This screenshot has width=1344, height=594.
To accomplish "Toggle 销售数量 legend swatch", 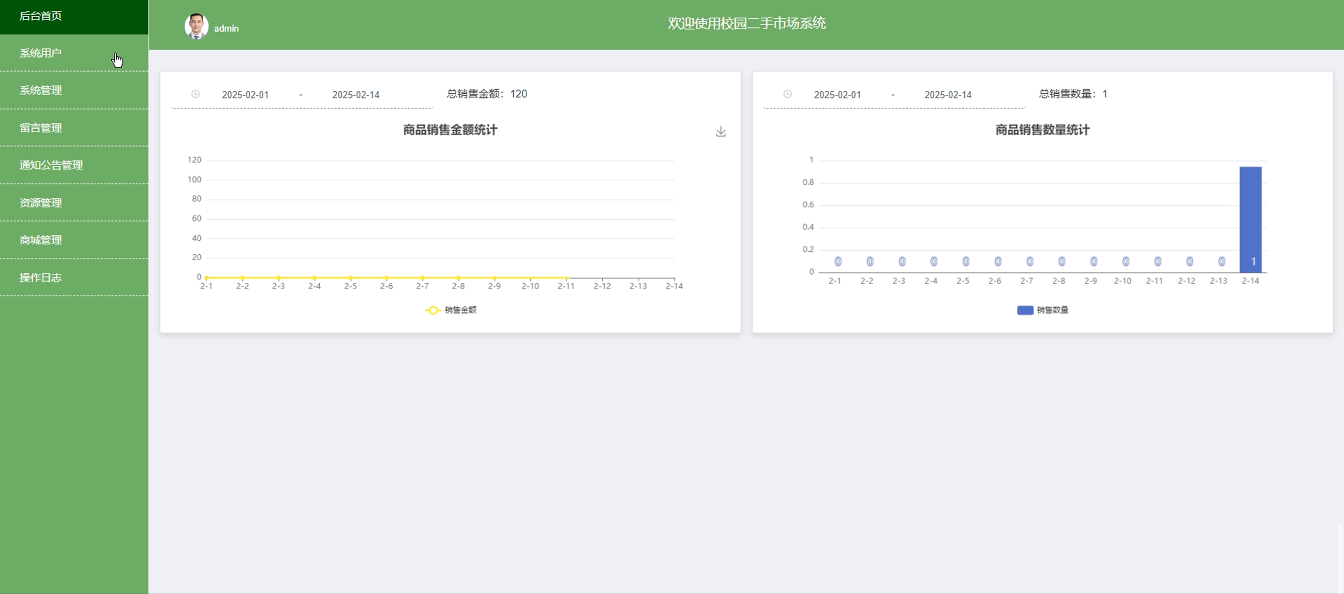I will coord(1025,310).
